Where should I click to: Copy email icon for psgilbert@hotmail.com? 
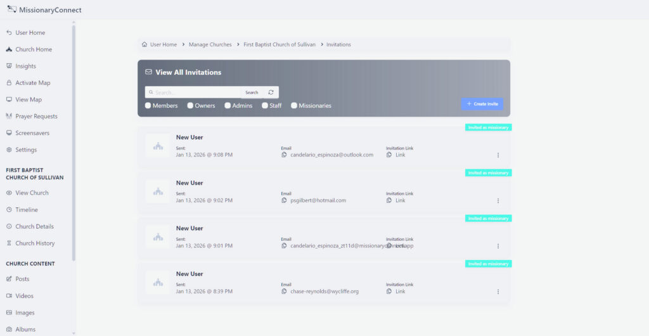pos(285,200)
